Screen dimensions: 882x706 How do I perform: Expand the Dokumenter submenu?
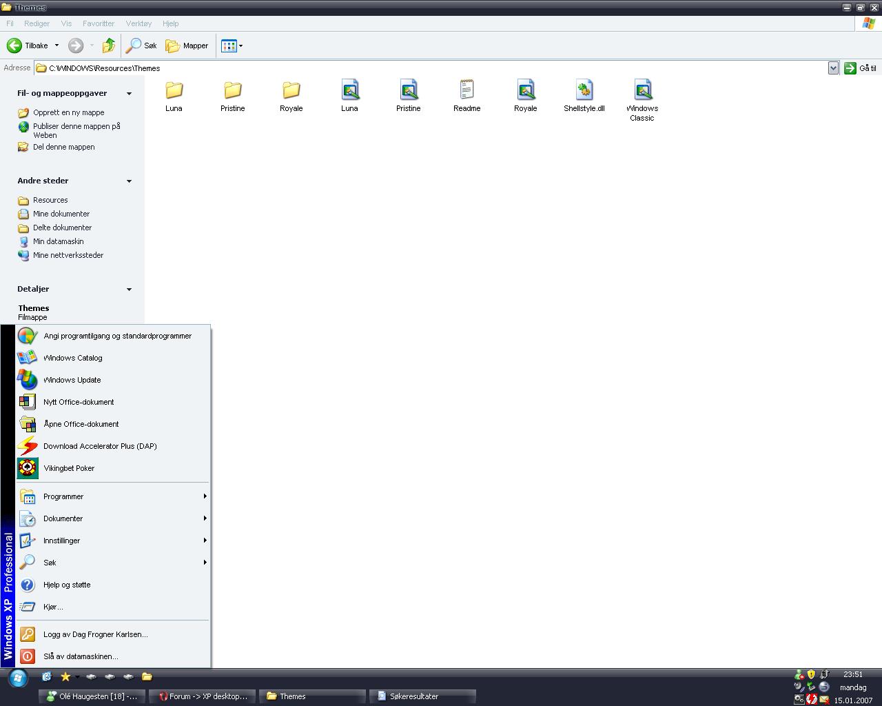pyautogui.click(x=113, y=518)
